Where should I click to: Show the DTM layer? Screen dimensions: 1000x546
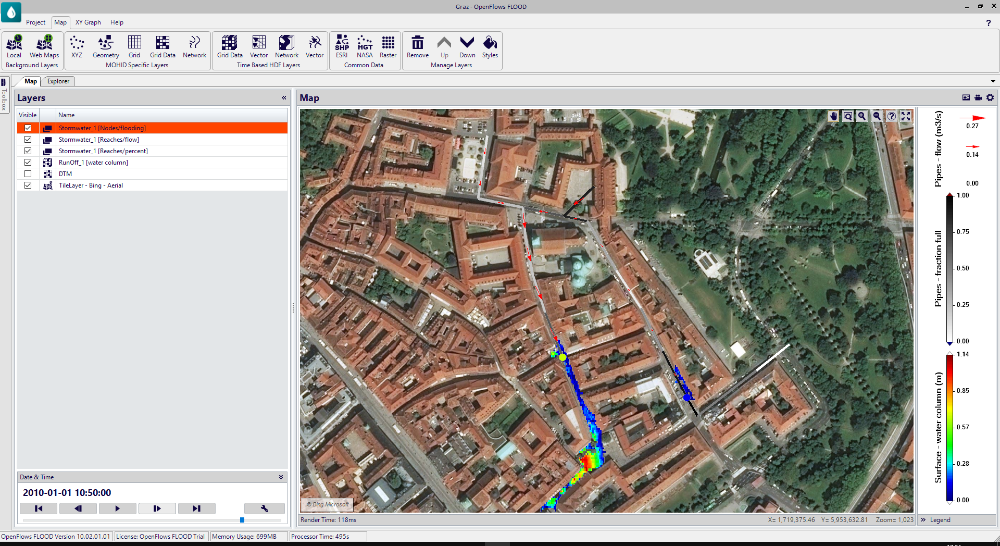(28, 174)
